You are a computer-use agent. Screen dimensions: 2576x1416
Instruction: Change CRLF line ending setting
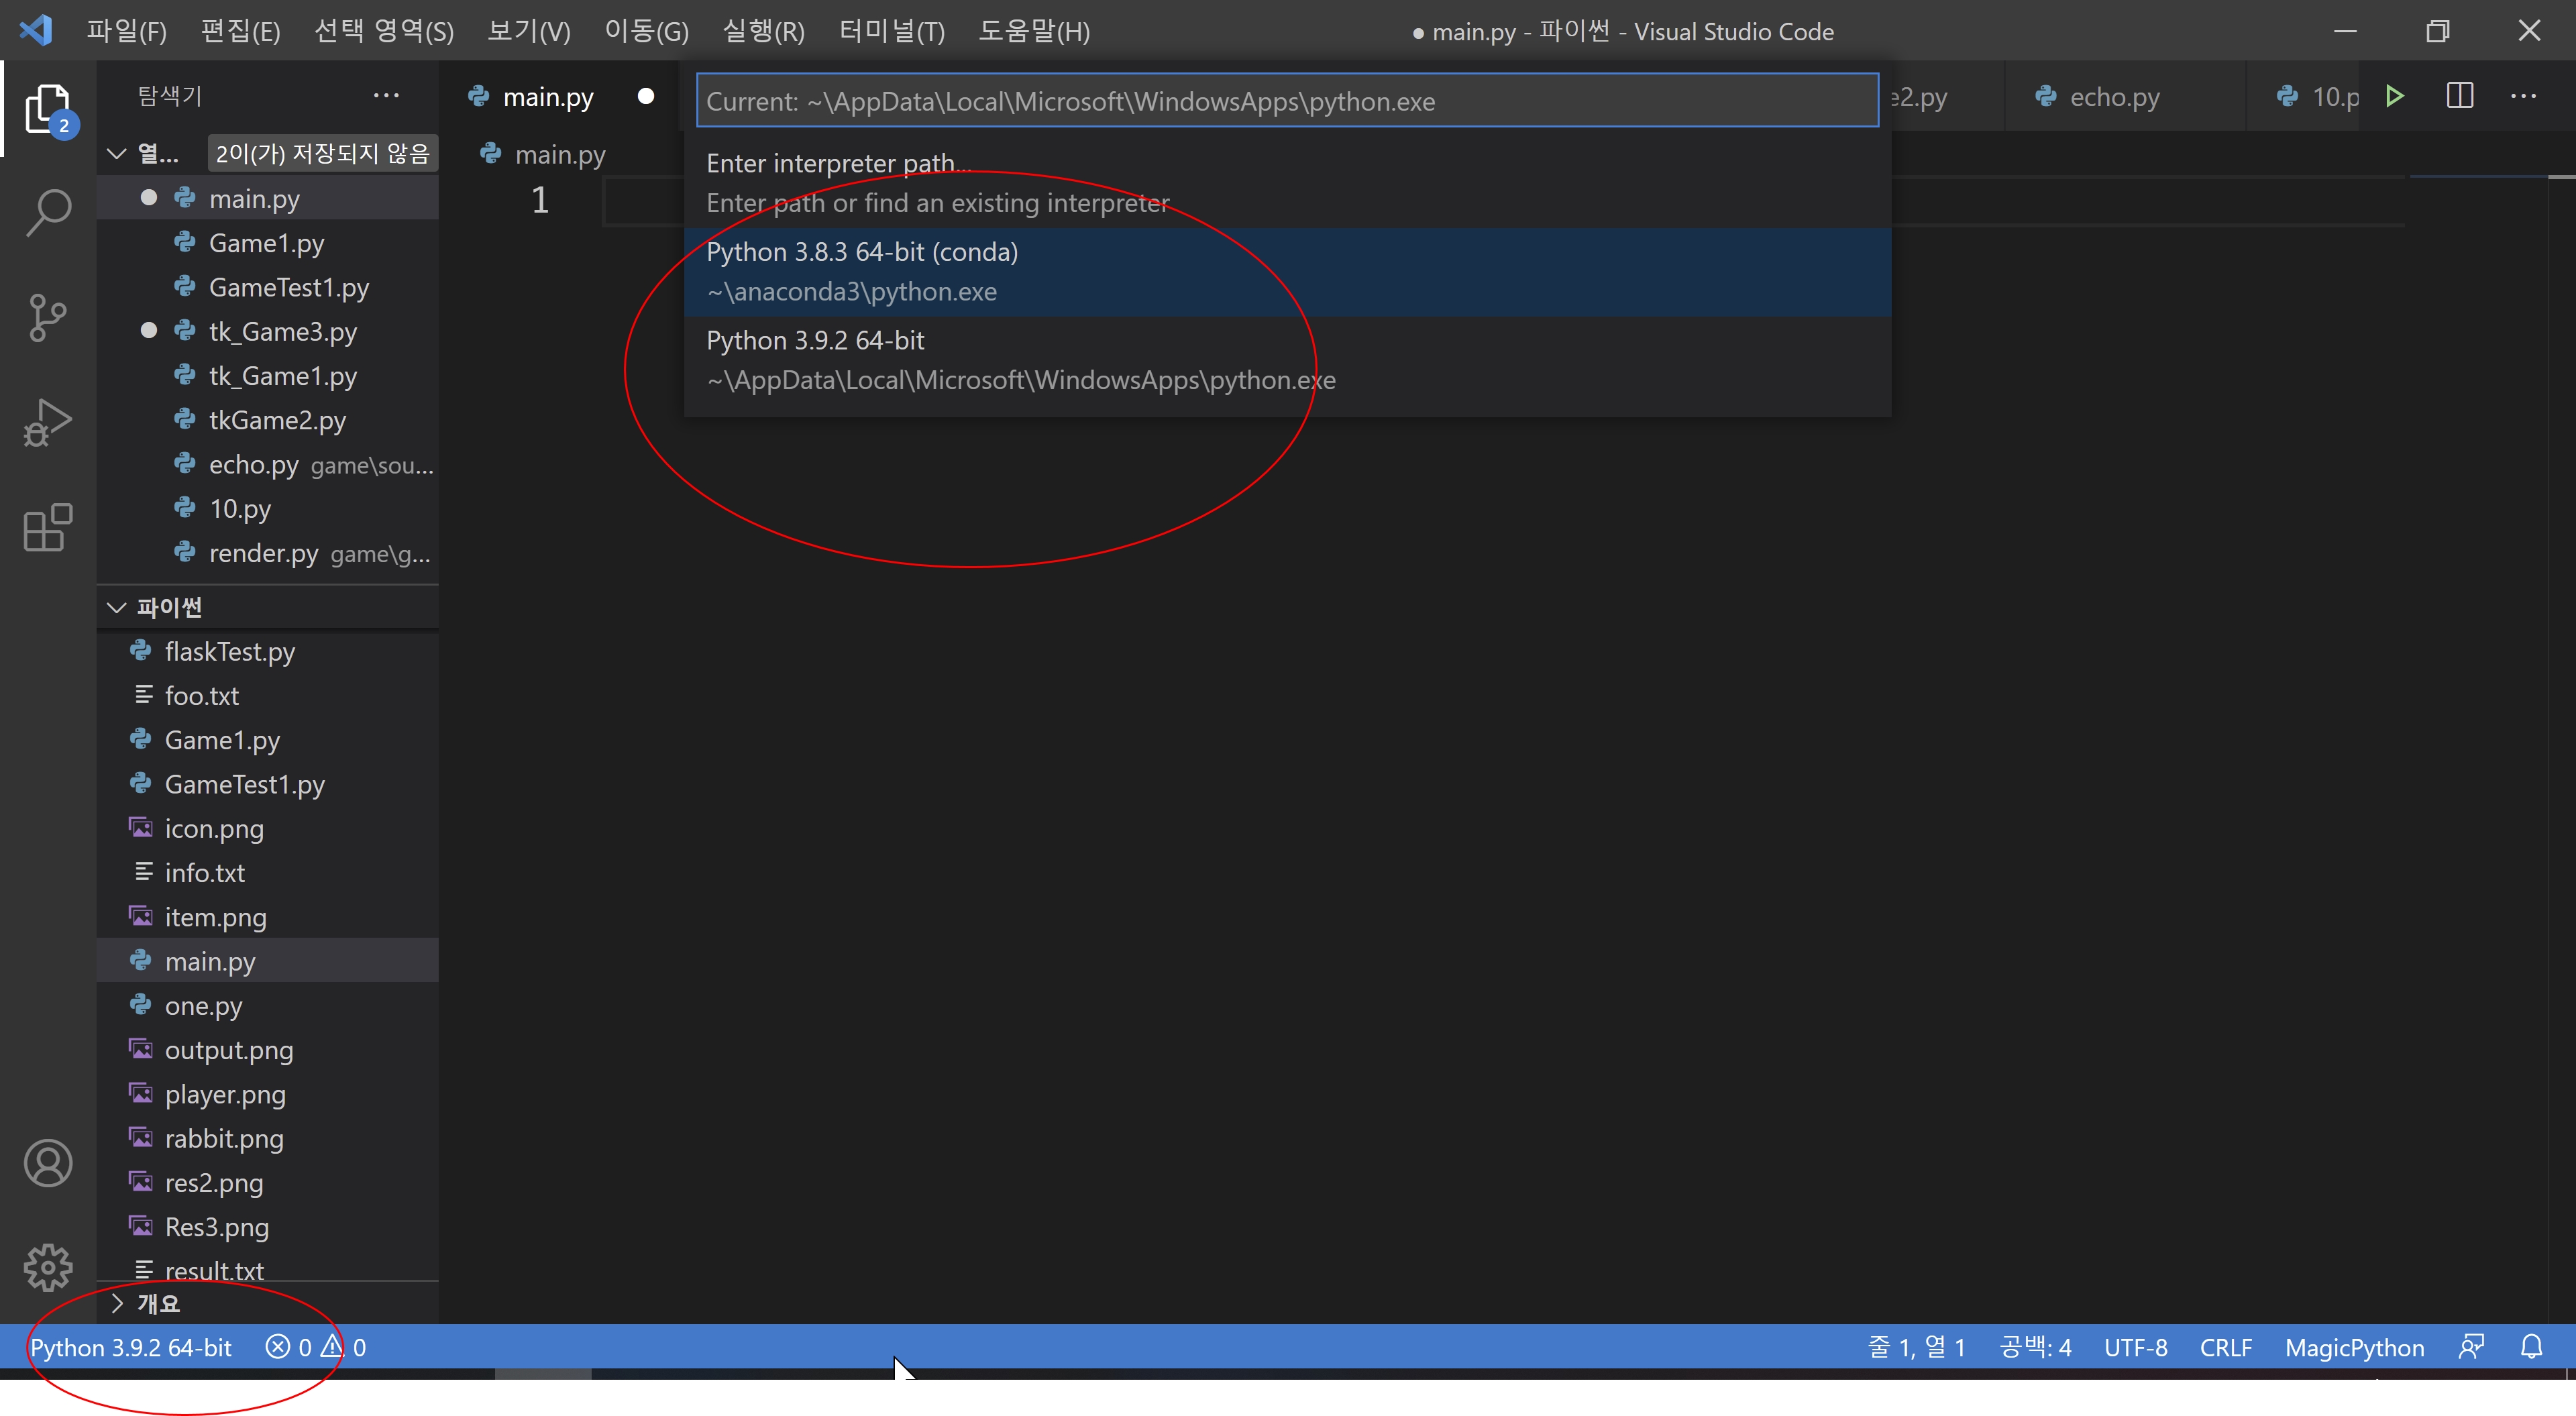(2225, 1347)
